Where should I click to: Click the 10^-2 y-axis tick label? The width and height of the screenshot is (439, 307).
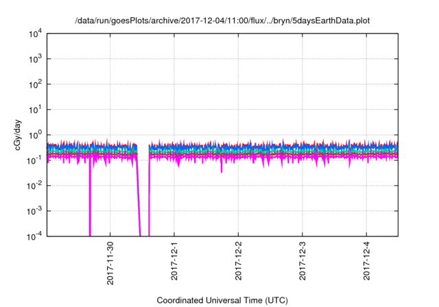pos(34,186)
